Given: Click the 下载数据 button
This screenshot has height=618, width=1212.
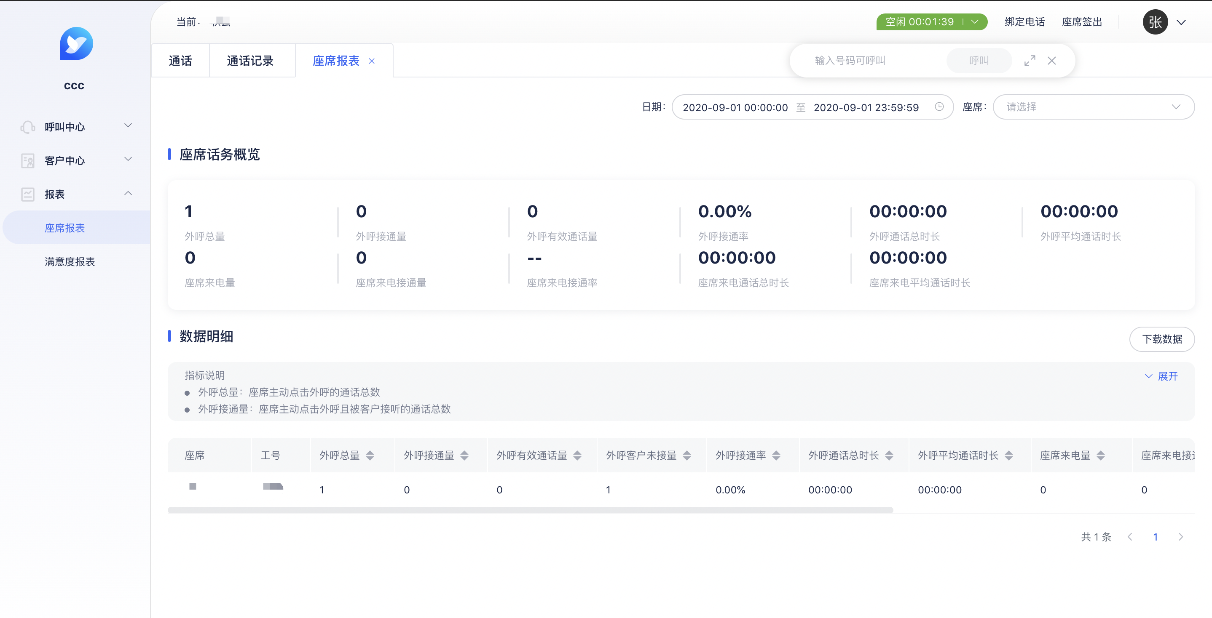Looking at the screenshot, I should tap(1162, 339).
